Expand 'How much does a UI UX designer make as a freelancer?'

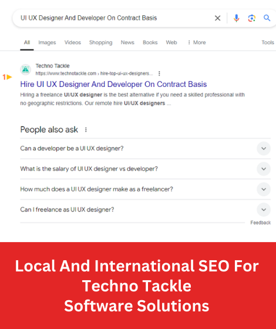(146, 189)
